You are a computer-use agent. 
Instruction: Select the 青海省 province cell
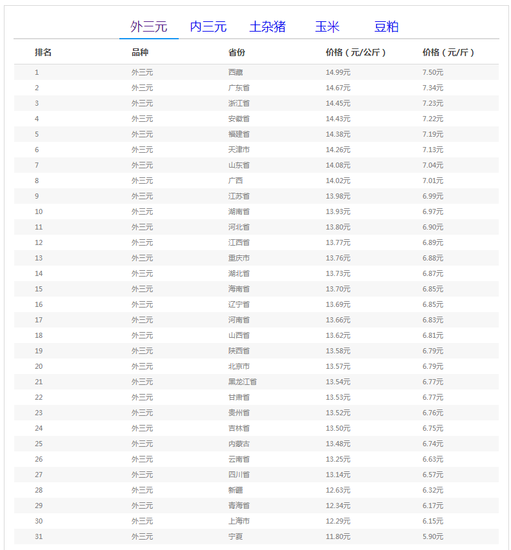[239, 505]
